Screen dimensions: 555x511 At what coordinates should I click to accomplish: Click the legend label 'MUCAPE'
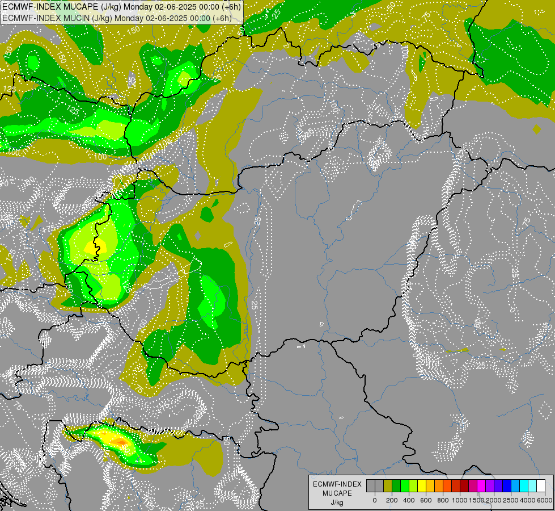pyautogui.click(x=337, y=493)
